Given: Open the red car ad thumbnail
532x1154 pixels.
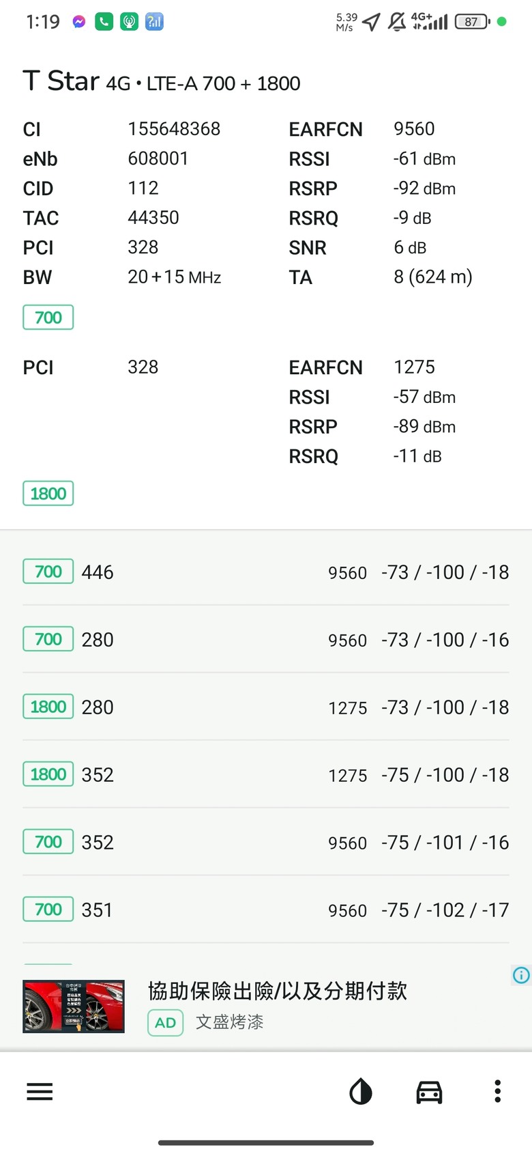Looking at the screenshot, I should (x=74, y=1006).
